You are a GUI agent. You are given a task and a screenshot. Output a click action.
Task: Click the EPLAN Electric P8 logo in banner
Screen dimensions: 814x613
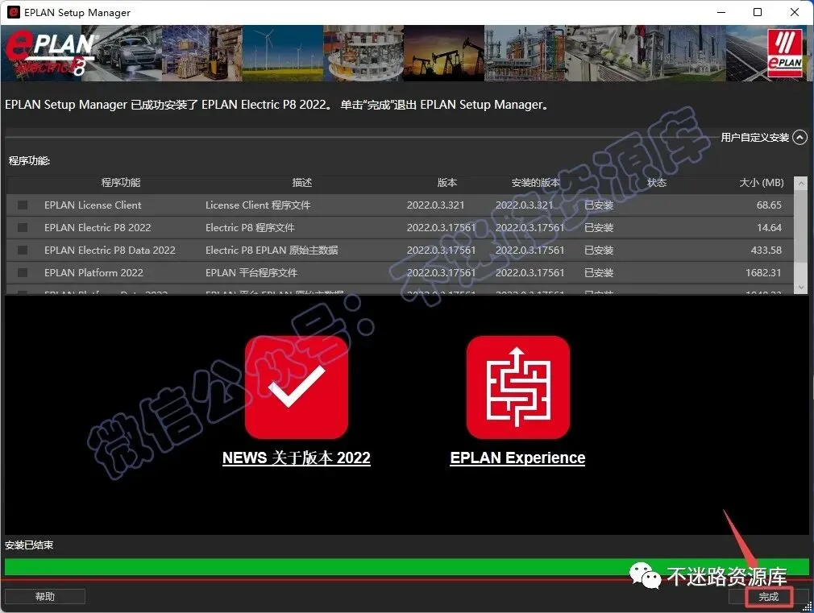click(51, 53)
